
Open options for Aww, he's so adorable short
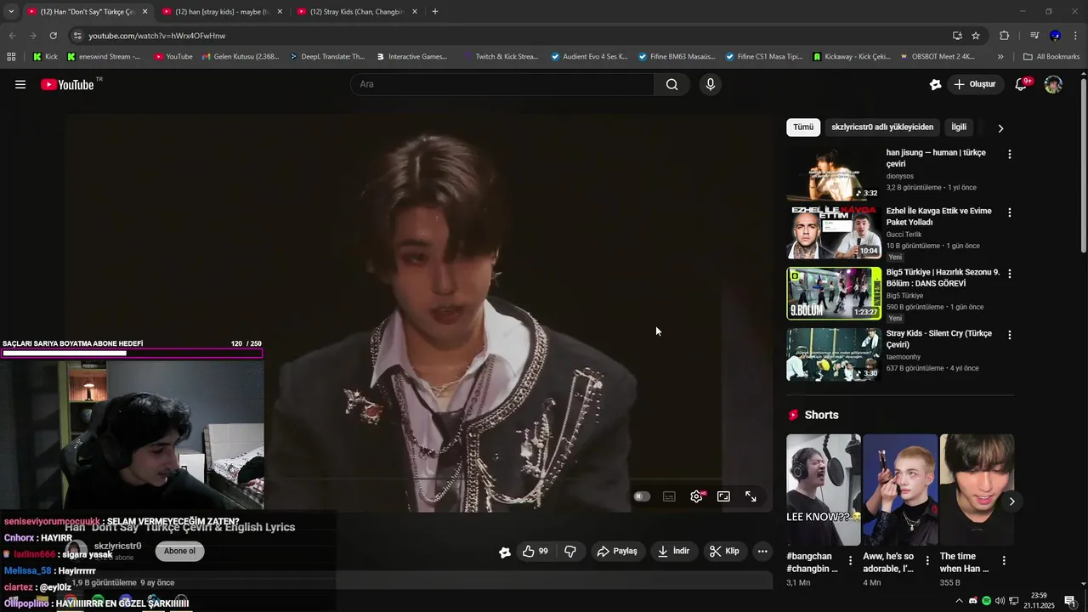tap(927, 561)
